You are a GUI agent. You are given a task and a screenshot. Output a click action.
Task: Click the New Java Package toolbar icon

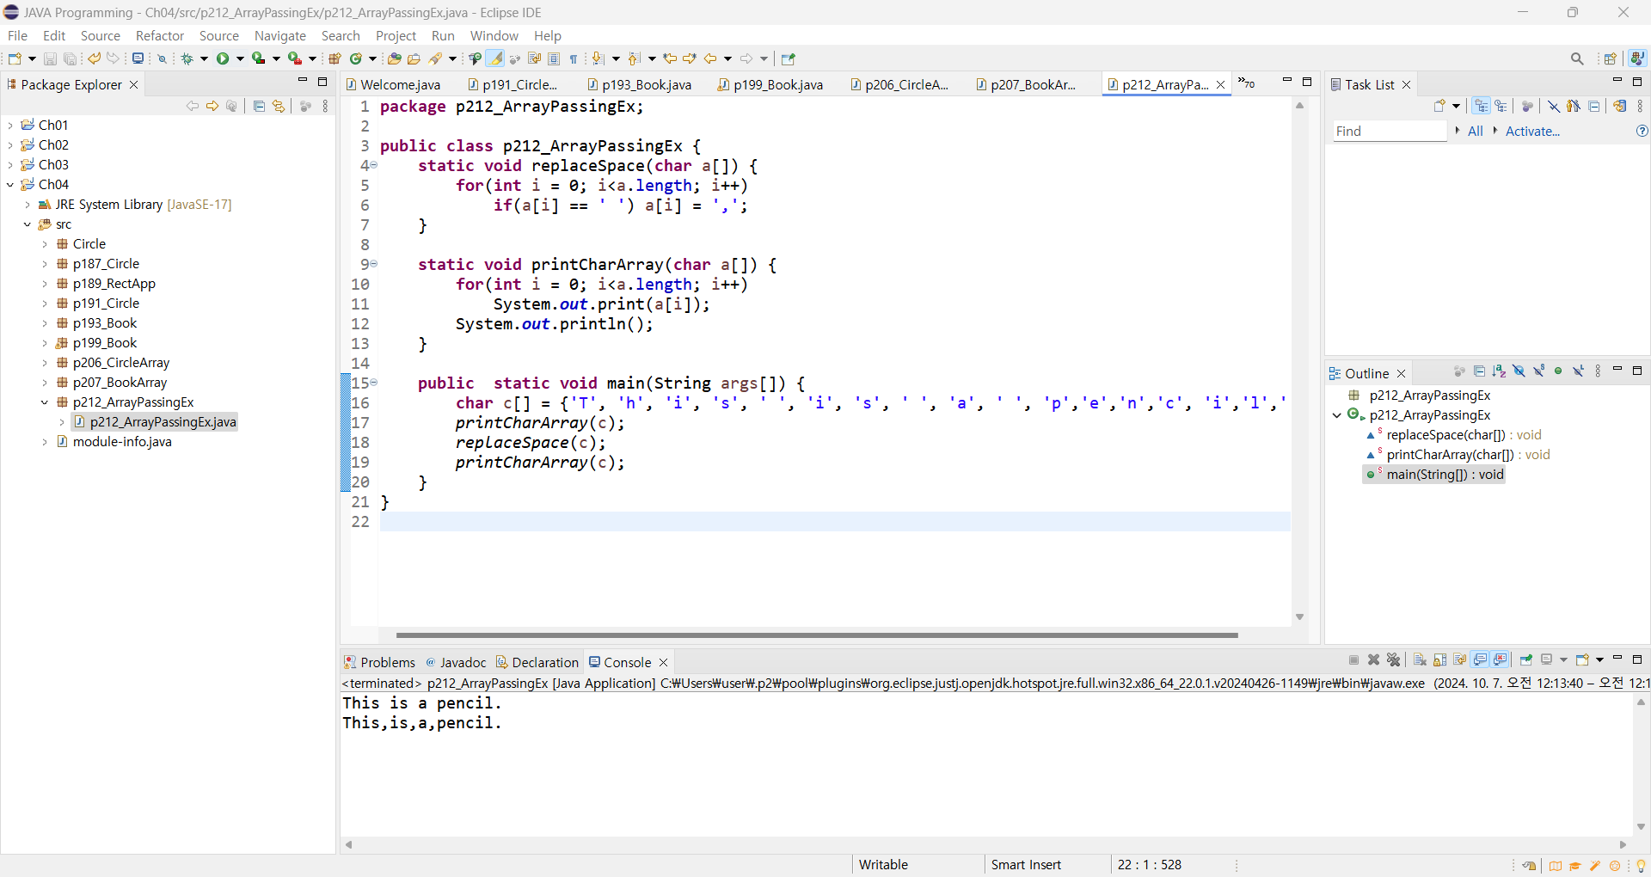(x=334, y=58)
